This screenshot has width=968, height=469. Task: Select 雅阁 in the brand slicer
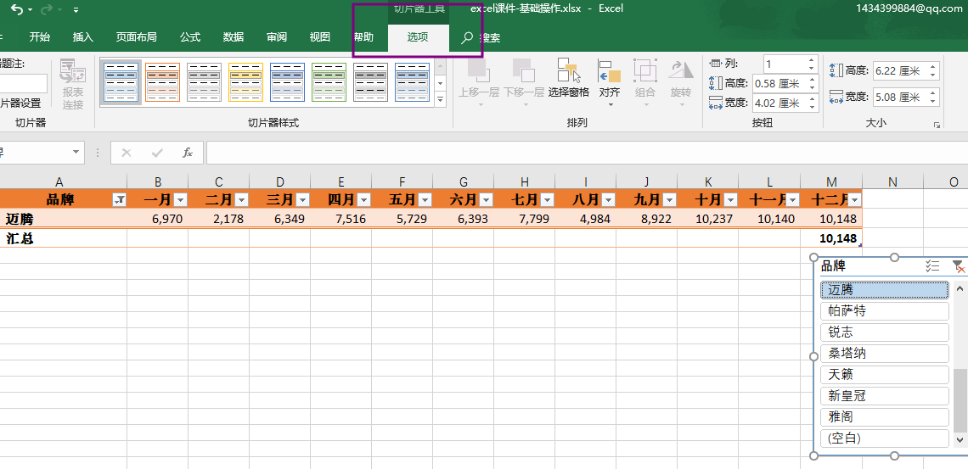click(885, 417)
